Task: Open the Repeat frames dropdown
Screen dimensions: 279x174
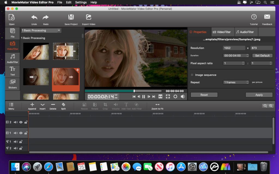Action: click(236, 82)
